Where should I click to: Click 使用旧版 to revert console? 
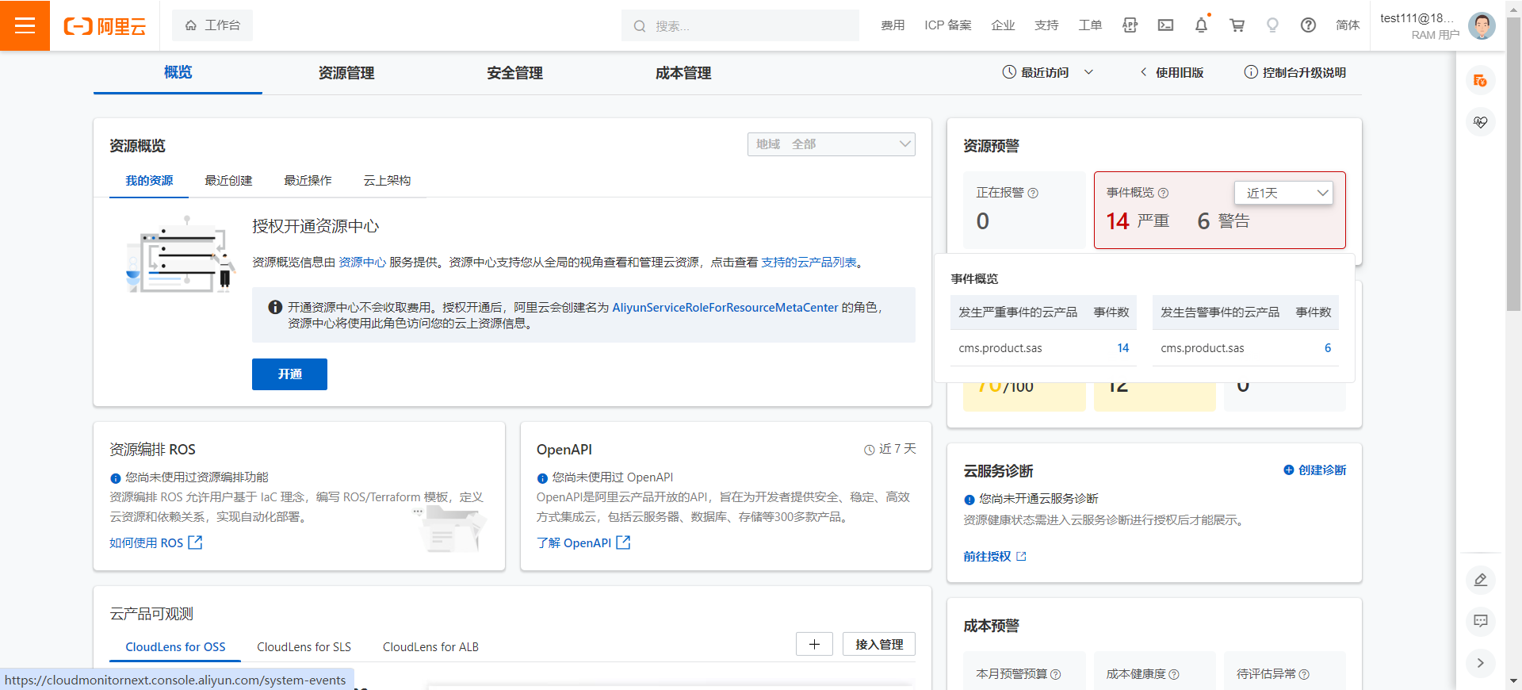(x=1172, y=72)
